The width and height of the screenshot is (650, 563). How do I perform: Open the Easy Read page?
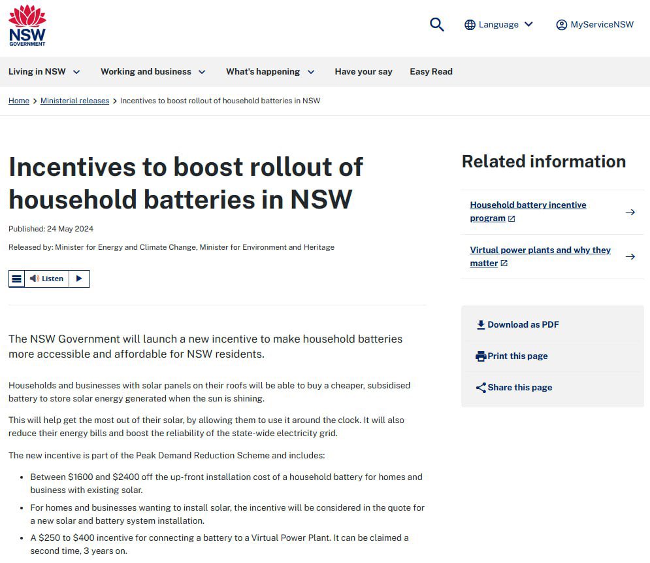click(431, 71)
